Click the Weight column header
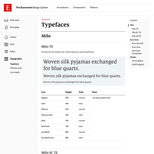This screenshot has height=154, width=154. click(68, 92)
